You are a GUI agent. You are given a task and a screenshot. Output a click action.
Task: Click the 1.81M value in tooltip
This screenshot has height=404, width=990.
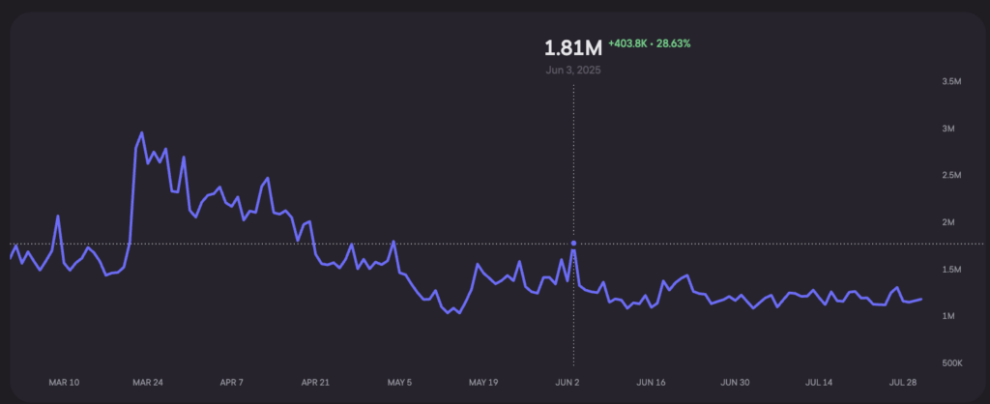tap(572, 47)
